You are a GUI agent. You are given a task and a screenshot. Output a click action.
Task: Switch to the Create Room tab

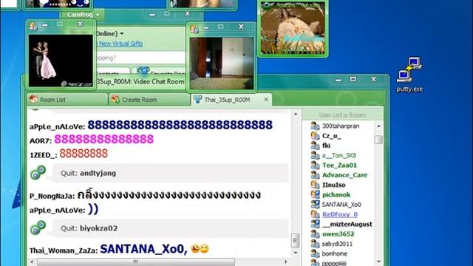click(x=149, y=100)
